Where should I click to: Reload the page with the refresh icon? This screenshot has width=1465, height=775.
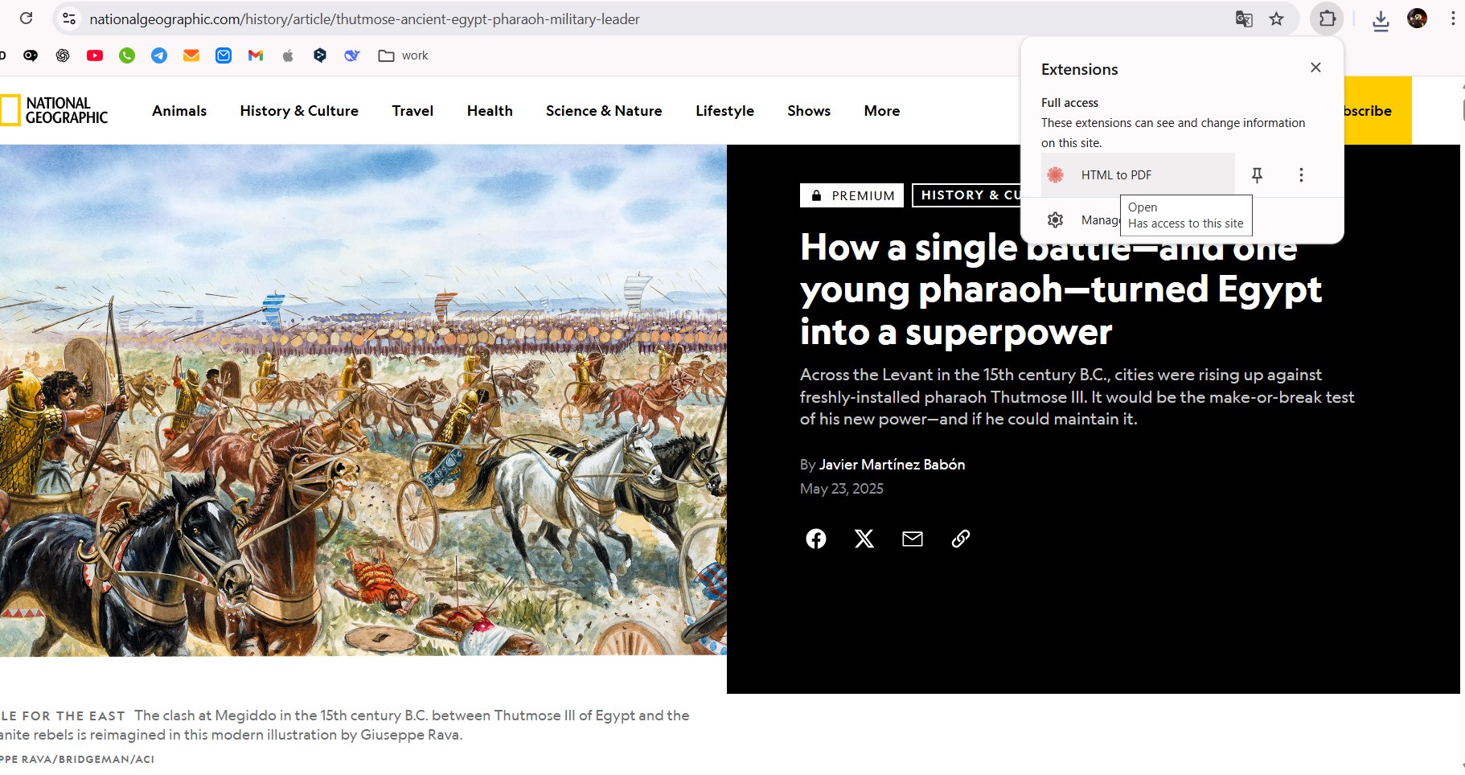pos(26,18)
